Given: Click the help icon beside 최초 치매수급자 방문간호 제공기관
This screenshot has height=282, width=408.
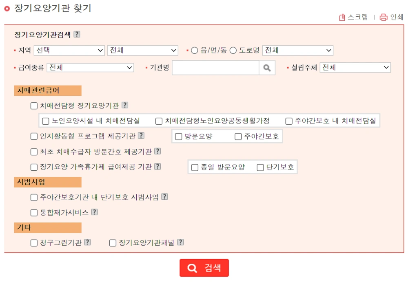Looking at the screenshot, I should click(x=157, y=151).
